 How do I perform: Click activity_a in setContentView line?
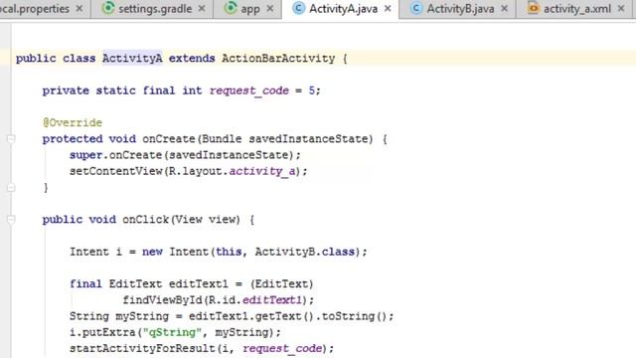(x=262, y=171)
